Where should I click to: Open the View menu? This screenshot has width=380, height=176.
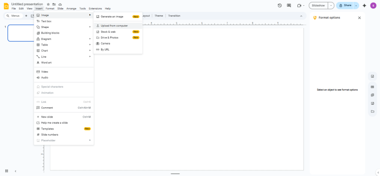click(29, 9)
